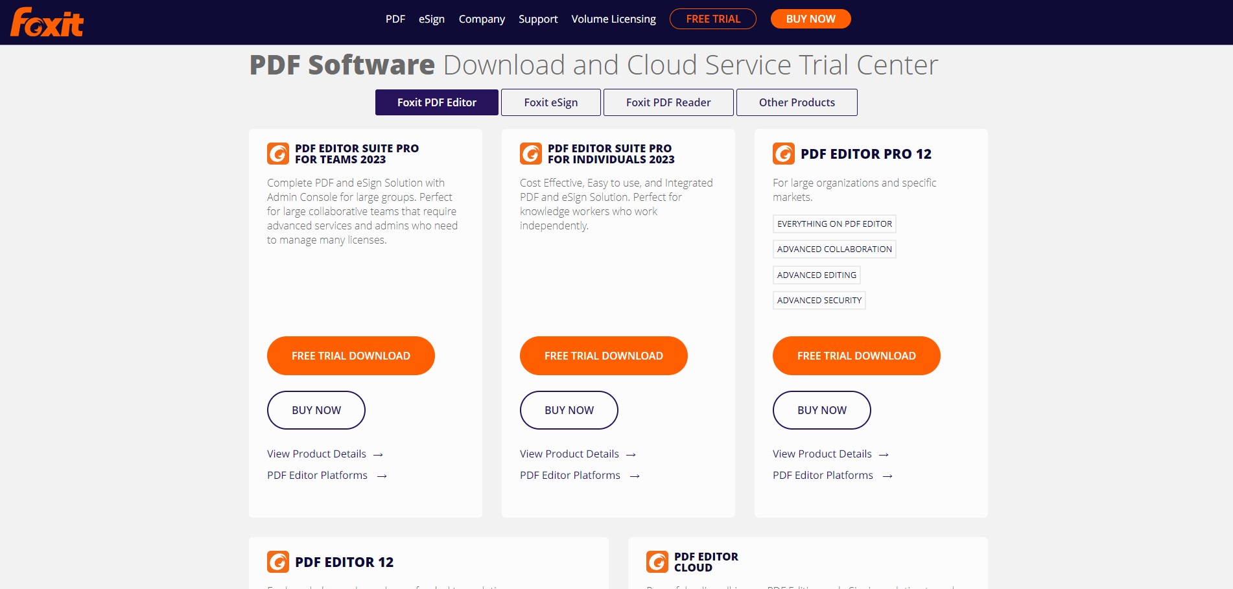This screenshot has height=589, width=1233.
Task: Download free trial of Suite Pro for Individuals
Action: click(x=604, y=356)
